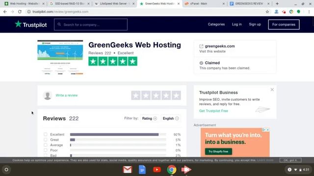
Task: Switch to the LiteSpeed Web Server tab
Action: tap(114, 3)
